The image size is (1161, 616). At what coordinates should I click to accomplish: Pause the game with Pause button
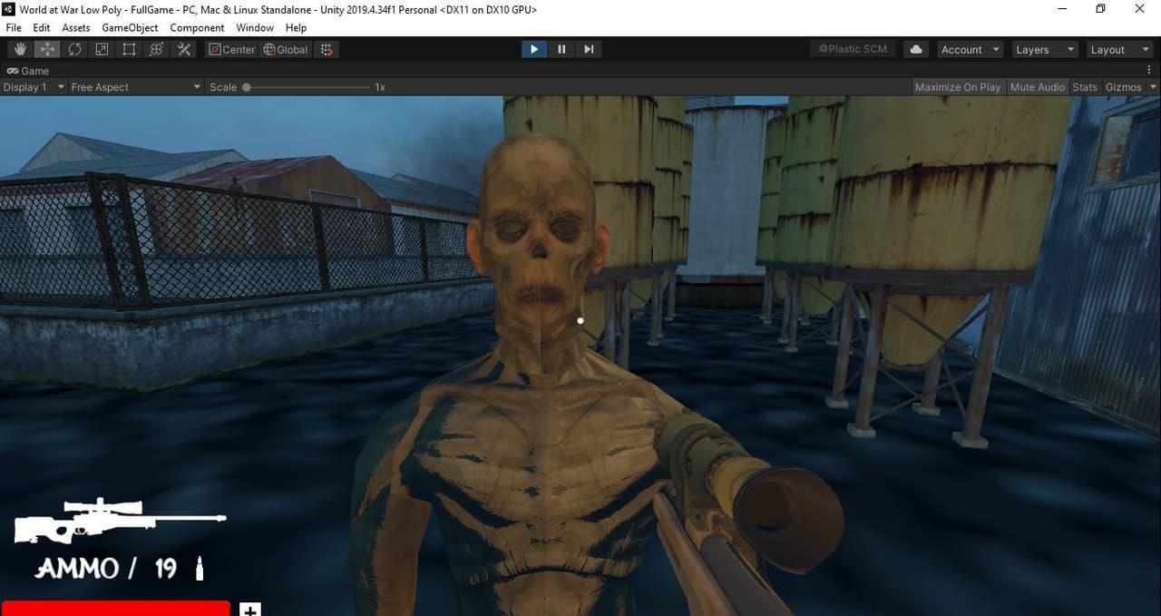pyautogui.click(x=561, y=49)
